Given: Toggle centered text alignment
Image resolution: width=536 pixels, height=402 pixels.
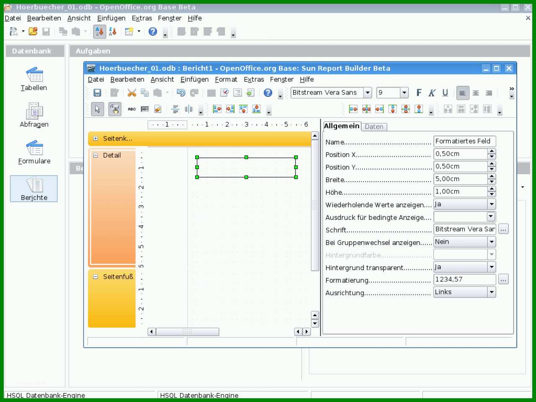Looking at the screenshot, I should 476,93.
